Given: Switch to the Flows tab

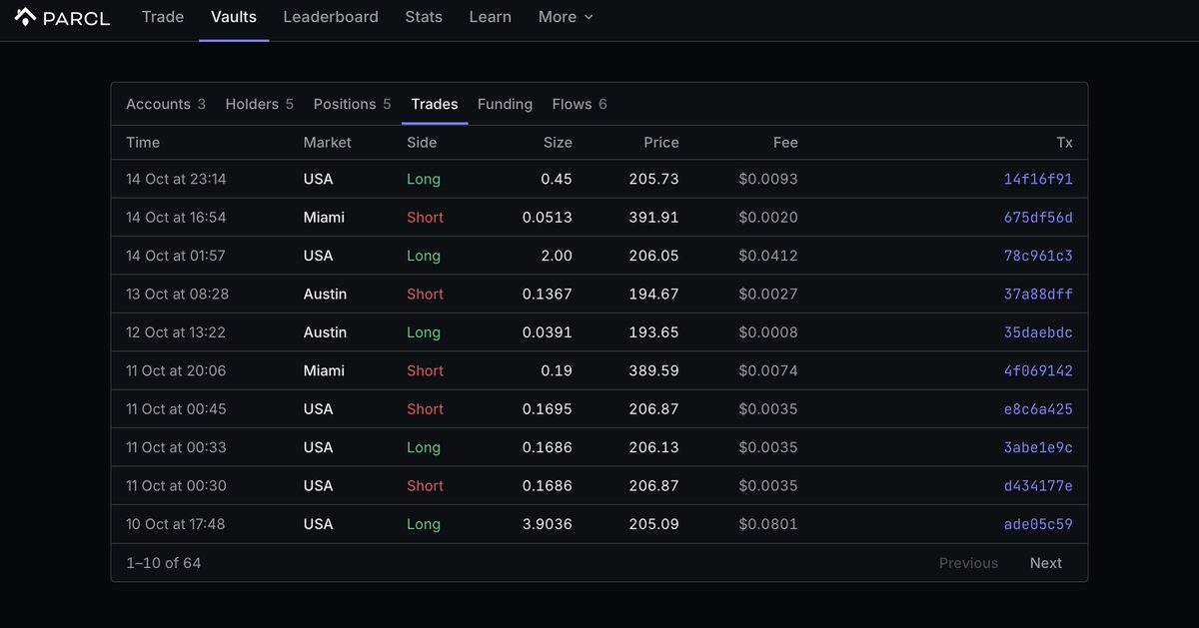Looking at the screenshot, I should (580, 104).
